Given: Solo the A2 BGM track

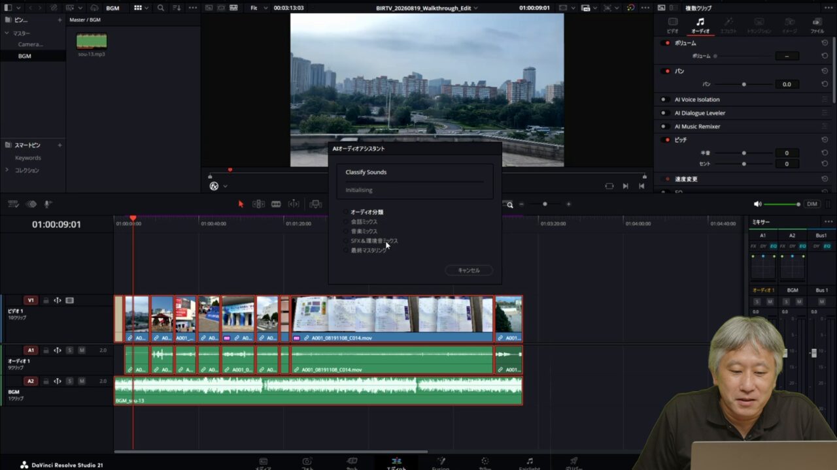Looking at the screenshot, I should [x=69, y=381].
